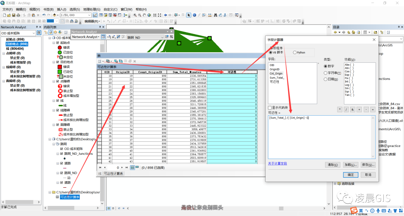This screenshot has height=216, width=404.
Task: Select the 日期 type radio button
Action: click(325, 79)
